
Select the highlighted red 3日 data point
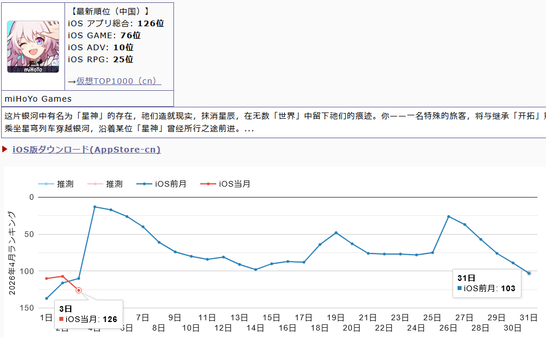tap(79, 290)
